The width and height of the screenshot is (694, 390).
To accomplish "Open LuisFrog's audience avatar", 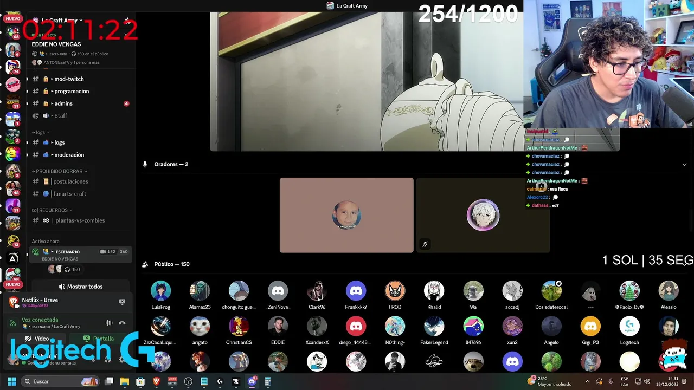I will (160, 291).
